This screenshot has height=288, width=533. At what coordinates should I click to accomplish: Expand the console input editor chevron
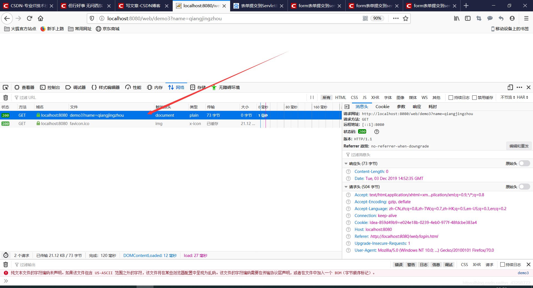[6, 281]
